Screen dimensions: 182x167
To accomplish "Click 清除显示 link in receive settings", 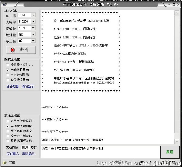I will [28, 86].
